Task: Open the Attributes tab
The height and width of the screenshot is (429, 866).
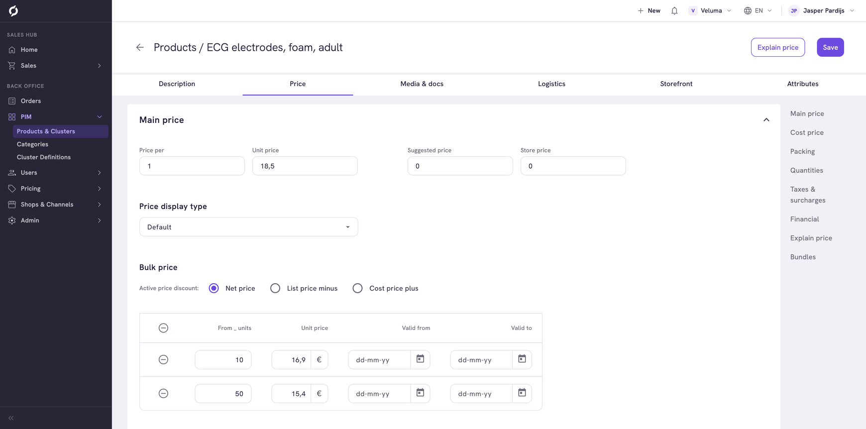Action: tap(802, 84)
